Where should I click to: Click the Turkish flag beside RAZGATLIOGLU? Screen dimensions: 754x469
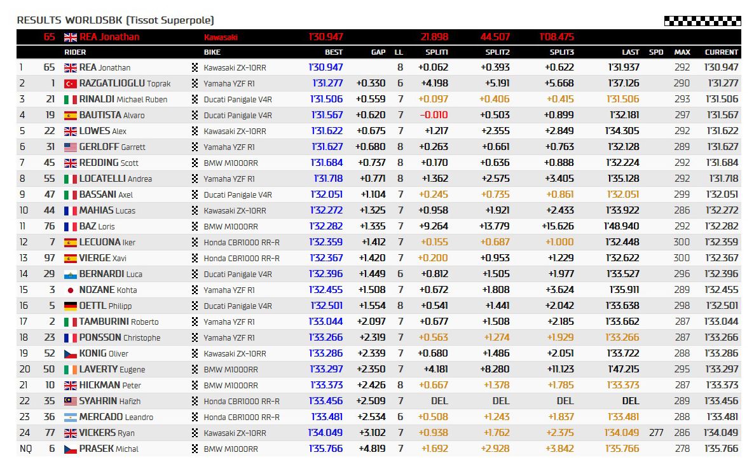[x=71, y=83]
